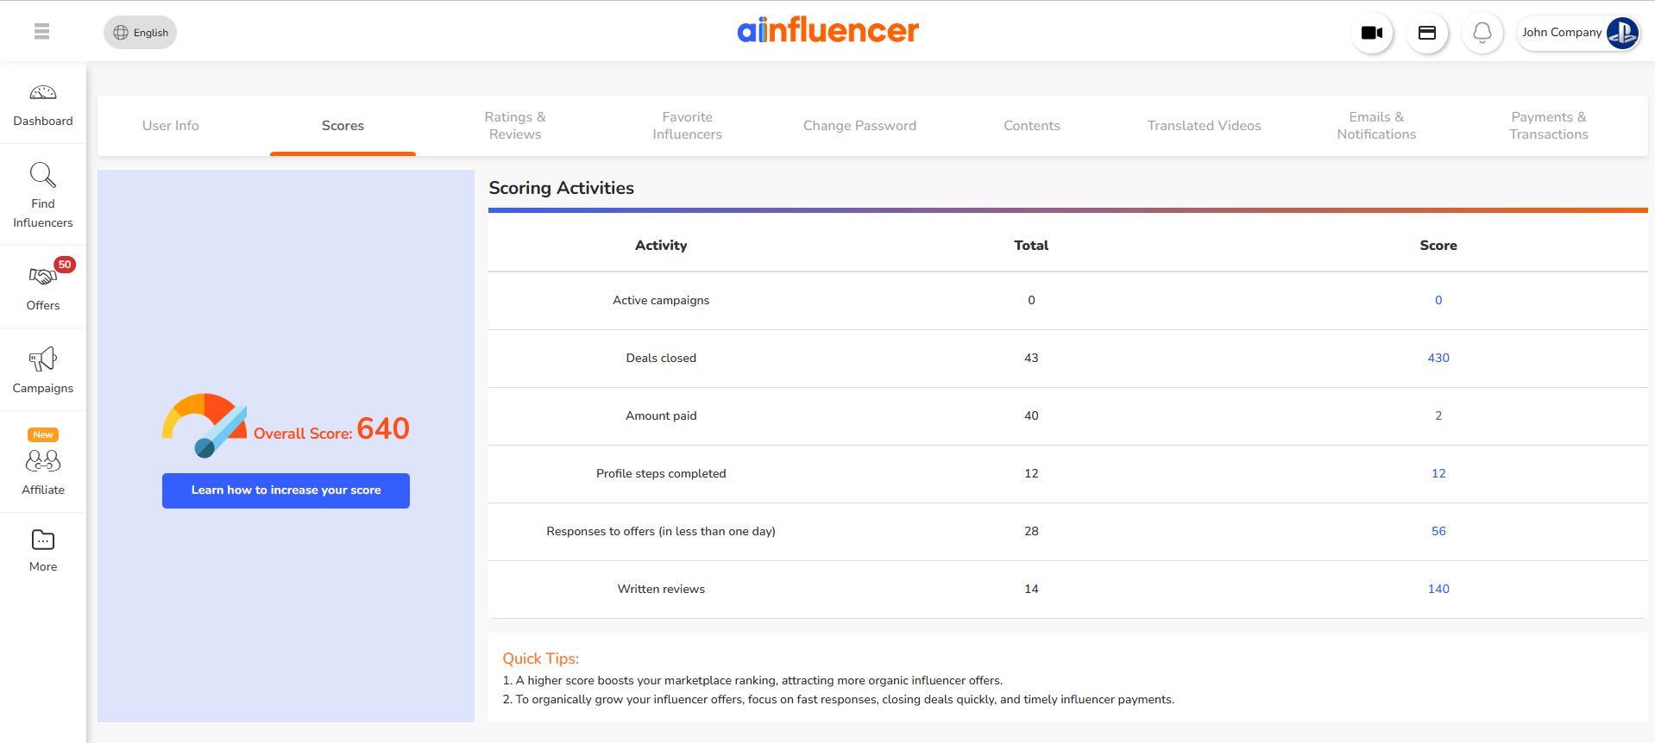Open the video camera icon
The image size is (1655, 743).
click(1372, 33)
